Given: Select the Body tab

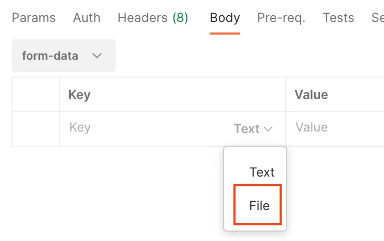Looking at the screenshot, I should point(225,18).
